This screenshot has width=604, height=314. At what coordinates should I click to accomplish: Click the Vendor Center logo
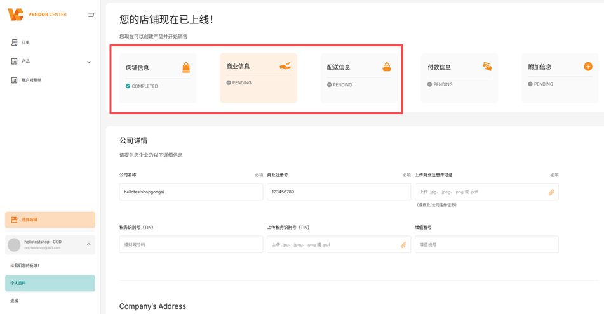pos(37,15)
